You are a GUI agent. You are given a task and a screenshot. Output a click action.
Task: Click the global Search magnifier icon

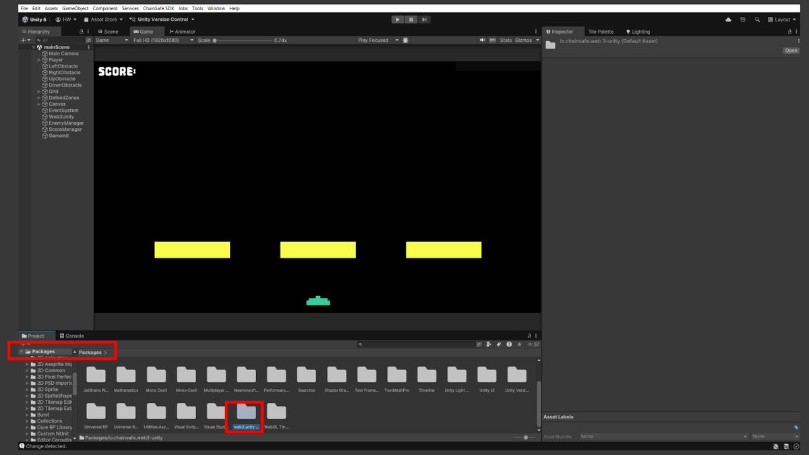[757, 20]
